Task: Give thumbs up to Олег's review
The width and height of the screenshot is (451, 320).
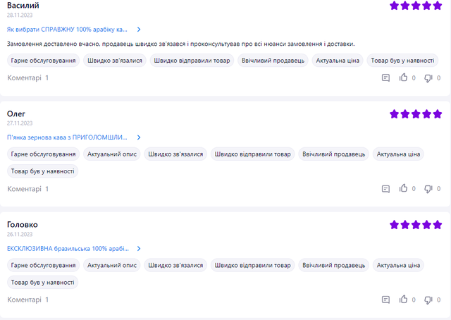Action: pyautogui.click(x=404, y=189)
